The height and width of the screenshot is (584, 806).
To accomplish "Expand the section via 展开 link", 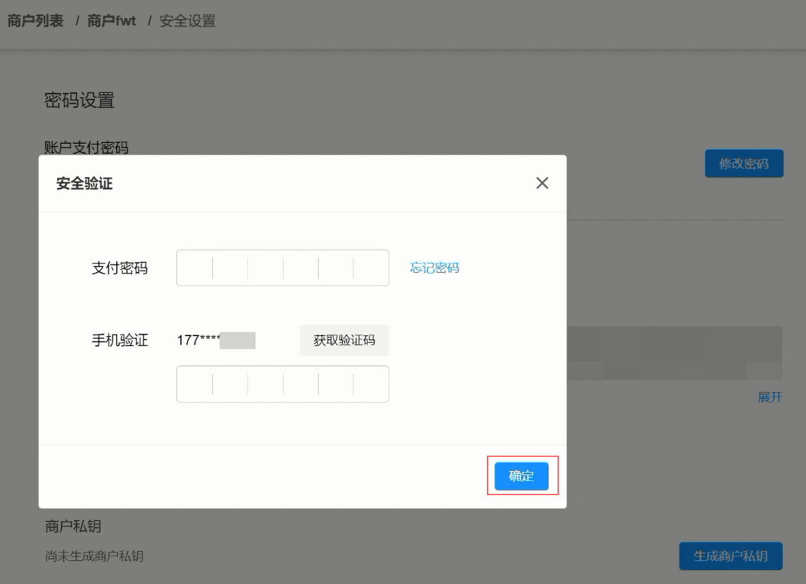I will [769, 397].
